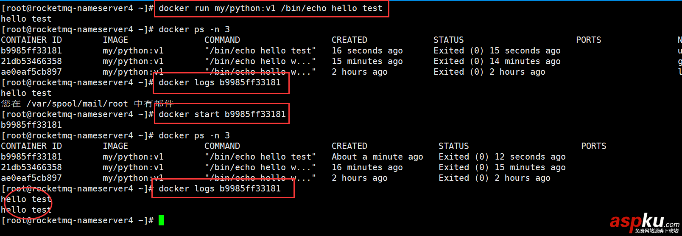Click the first "docker ps -n 3" command
The image size is (682, 236).
194,29
